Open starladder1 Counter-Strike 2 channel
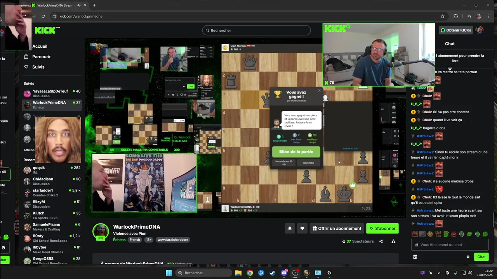The width and height of the screenshot is (497, 279). click(x=52, y=193)
